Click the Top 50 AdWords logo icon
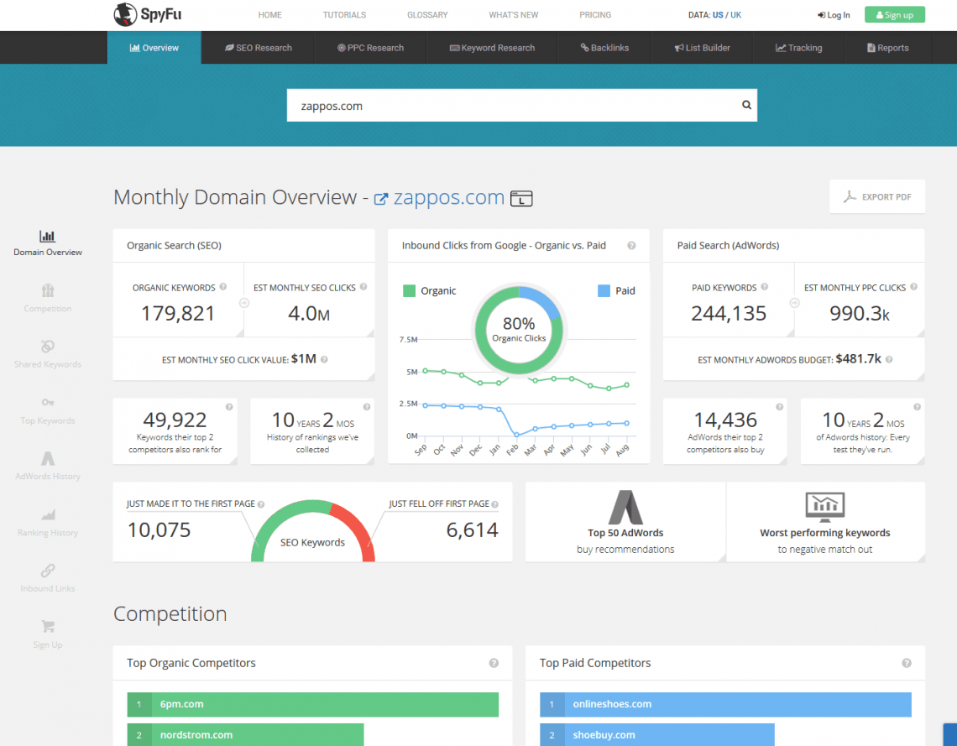957x746 pixels. click(625, 507)
